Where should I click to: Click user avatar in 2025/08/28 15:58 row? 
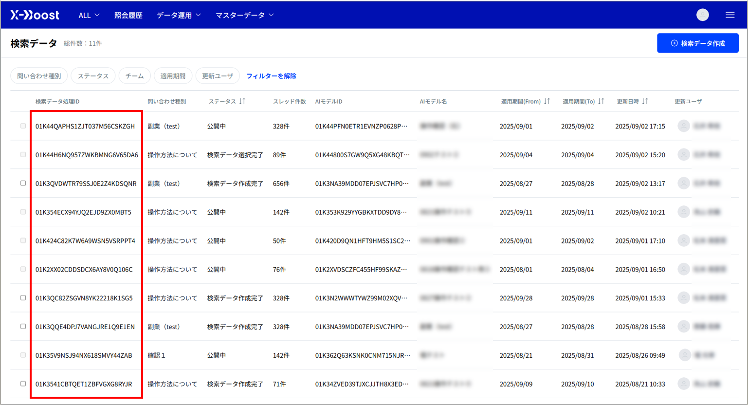tap(684, 327)
